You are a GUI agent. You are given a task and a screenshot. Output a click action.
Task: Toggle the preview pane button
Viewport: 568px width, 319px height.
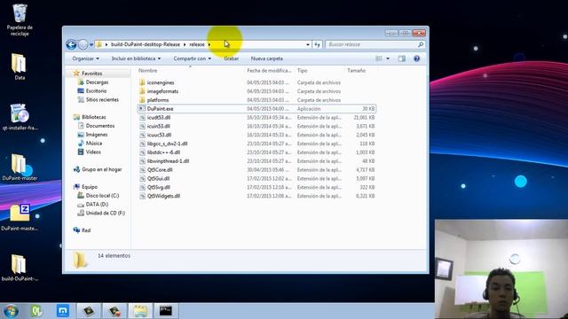tap(402, 58)
